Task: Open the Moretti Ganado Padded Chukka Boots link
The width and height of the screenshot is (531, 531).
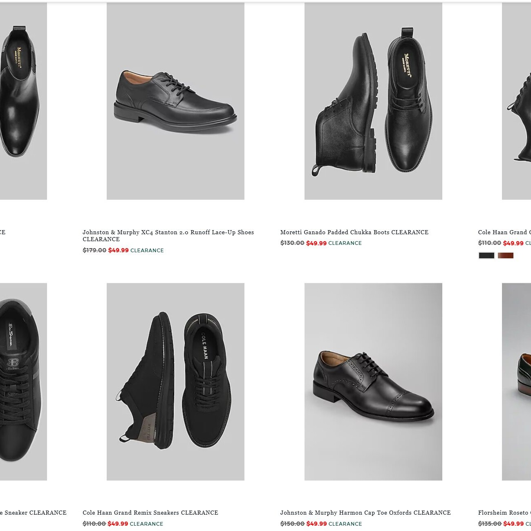Action: pyautogui.click(x=354, y=232)
